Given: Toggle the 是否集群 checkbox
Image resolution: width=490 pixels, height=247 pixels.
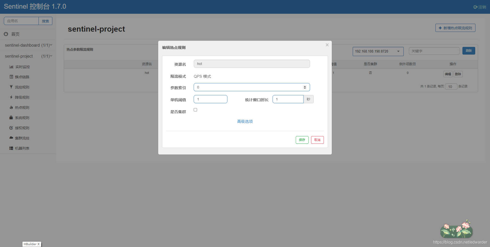Looking at the screenshot, I should (x=195, y=110).
